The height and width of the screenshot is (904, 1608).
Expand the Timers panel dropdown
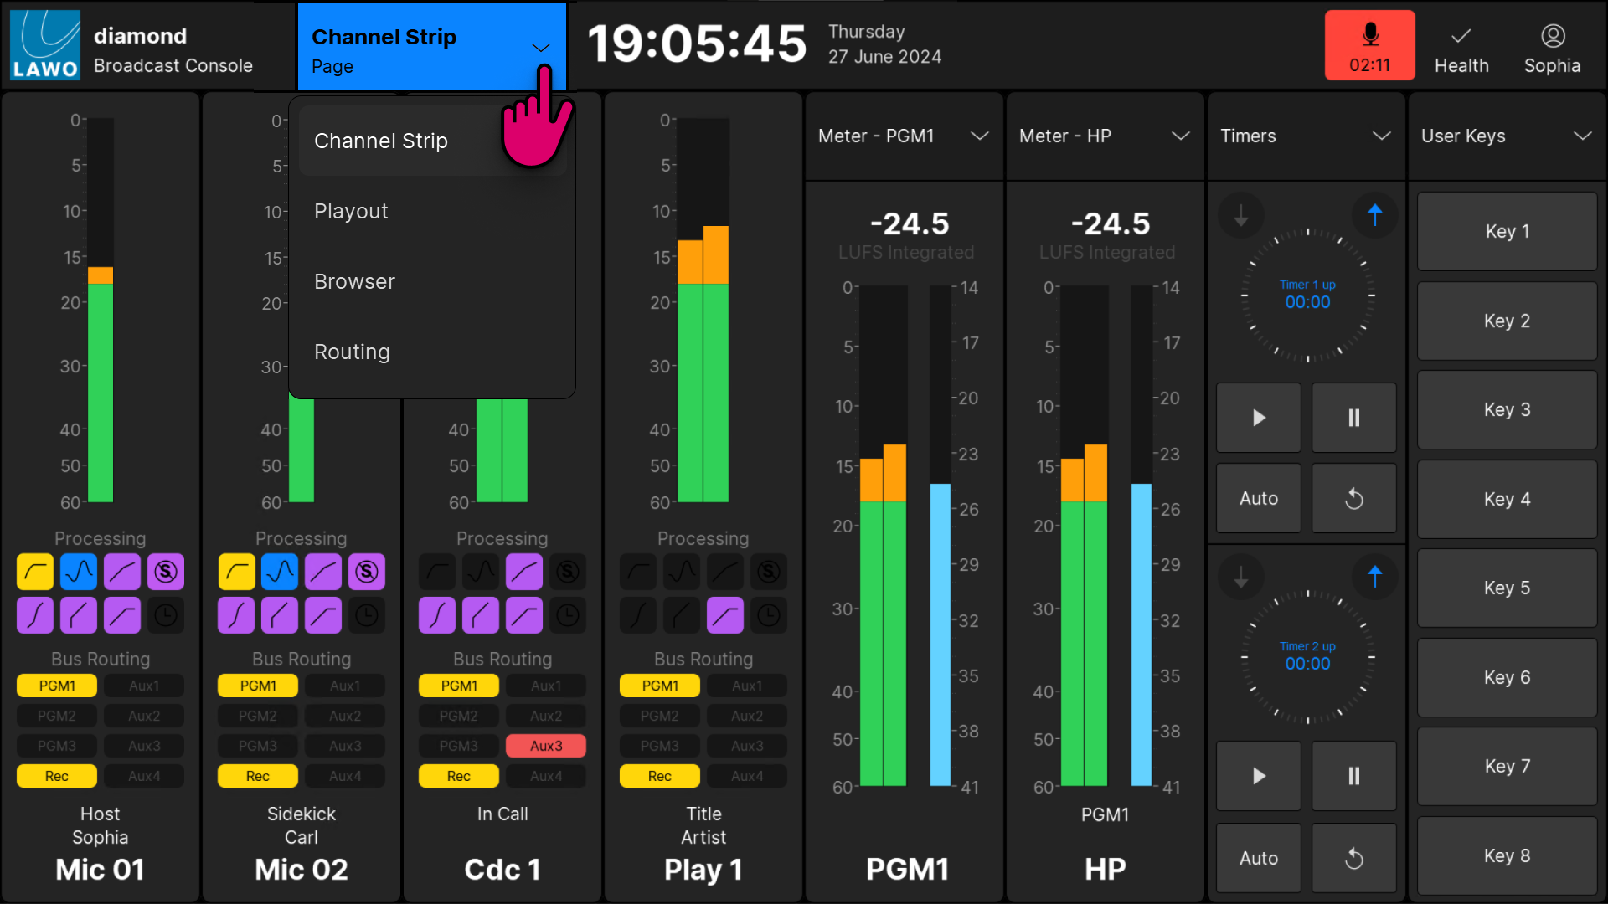tap(1381, 136)
